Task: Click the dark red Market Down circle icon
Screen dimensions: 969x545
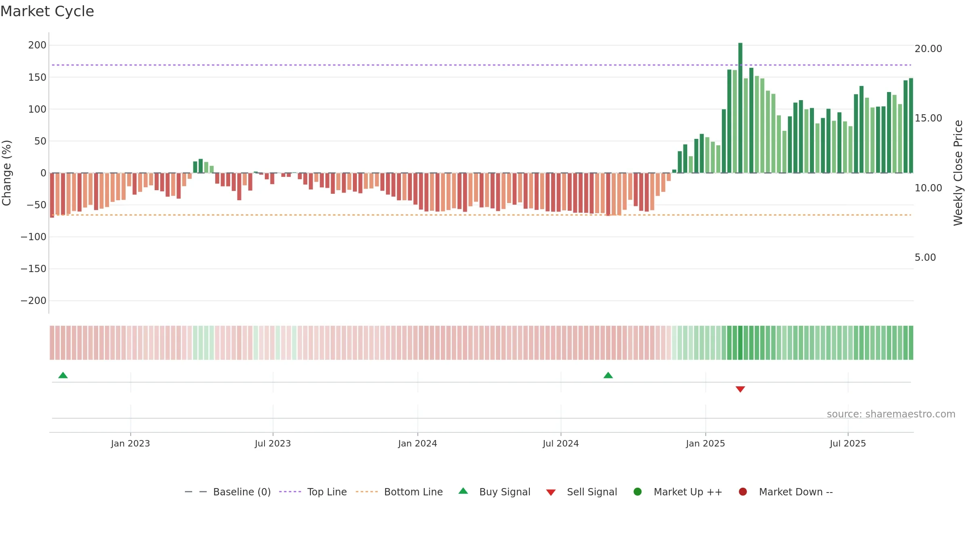Action: [x=742, y=492]
